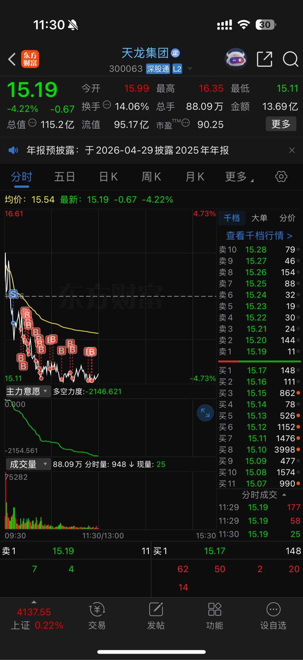Open chart settings gear icon
Screen dimensions: 303x660
pos(281,176)
